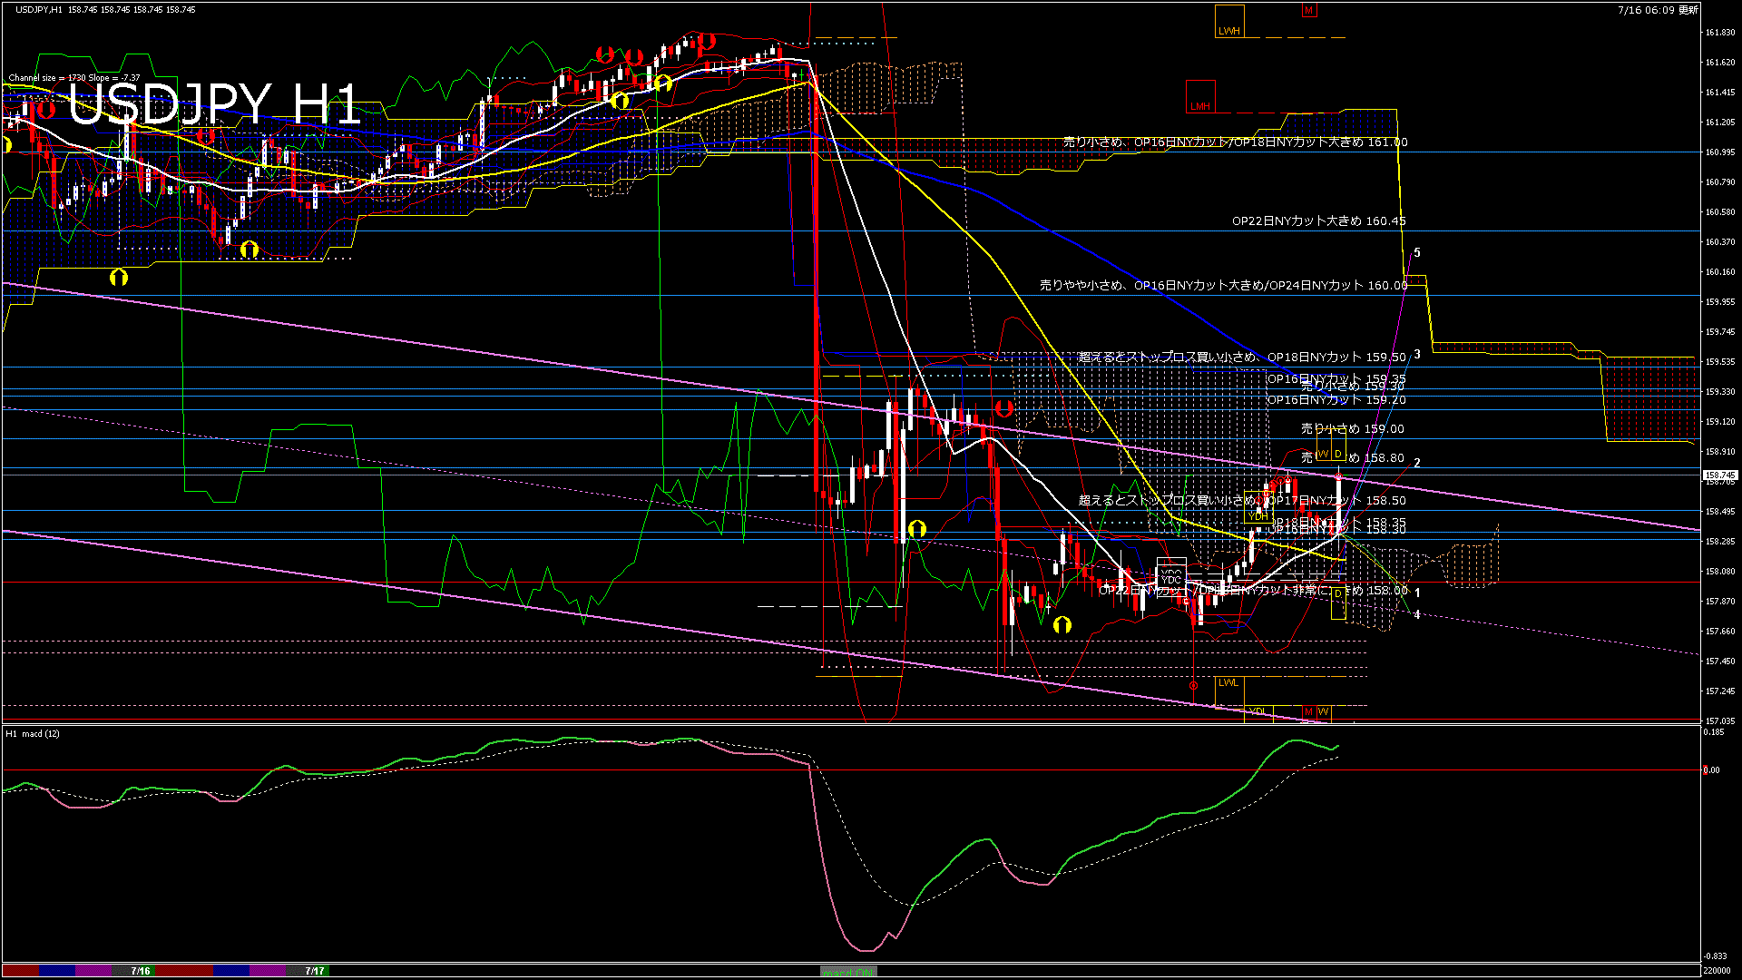
Task: Click the 7/16 06:09 更新 timestamp
Action: tap(1657, 10)
